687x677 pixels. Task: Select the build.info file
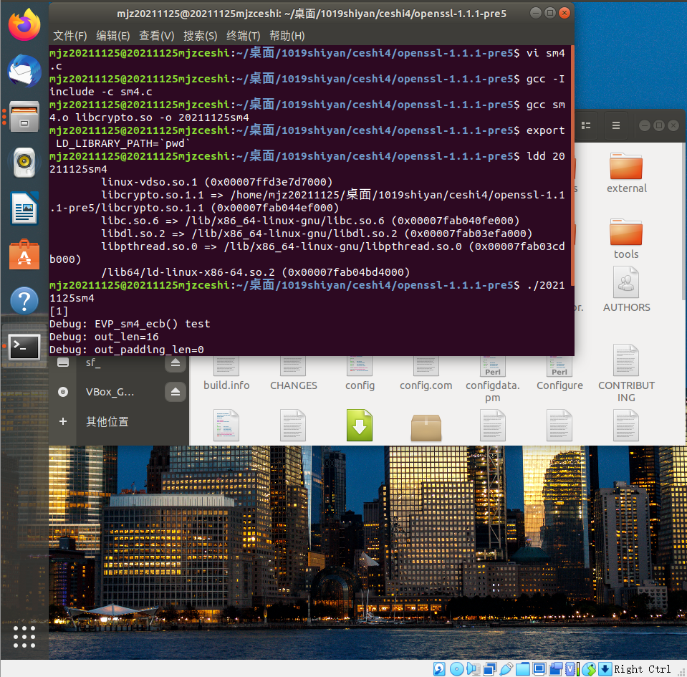[226, 373]
